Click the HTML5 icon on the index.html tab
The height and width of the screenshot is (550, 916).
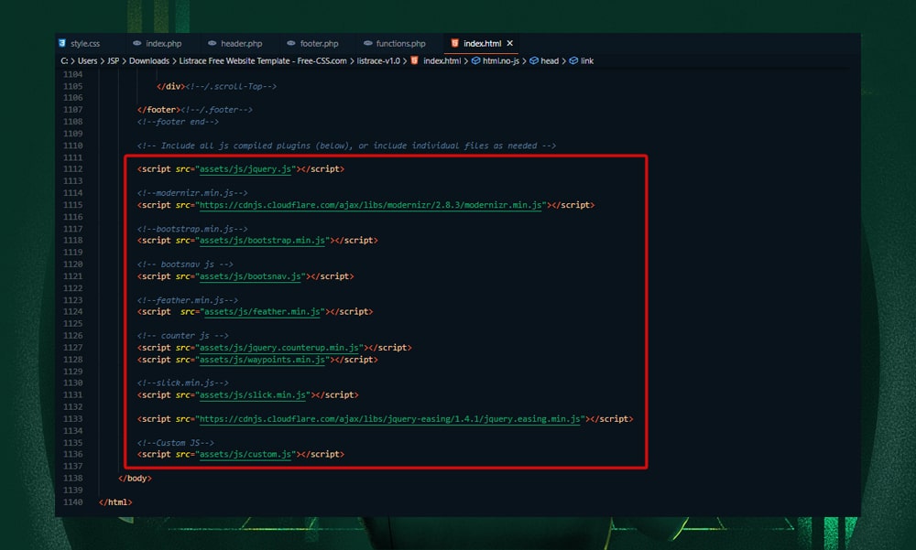point(454,42)
